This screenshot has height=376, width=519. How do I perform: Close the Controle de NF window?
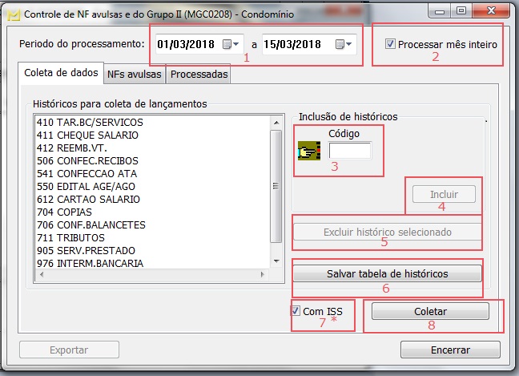tap(492, 11)
